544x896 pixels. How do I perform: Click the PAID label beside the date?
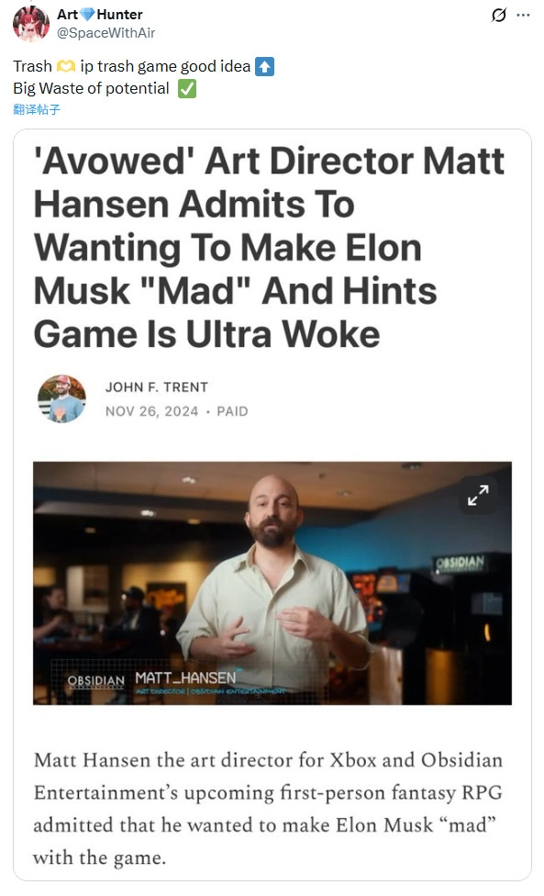pos(232,411)
